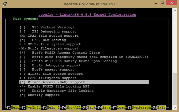Click F8 SymSearch button
179x112 pixels.
tap(139, 107)
